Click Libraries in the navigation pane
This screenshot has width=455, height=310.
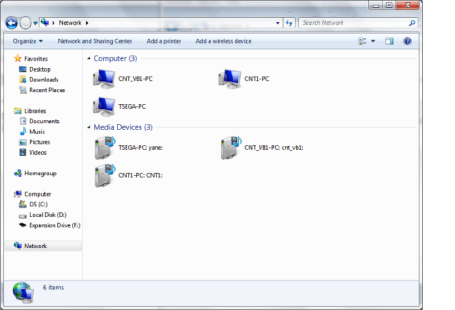coord(35,111)
